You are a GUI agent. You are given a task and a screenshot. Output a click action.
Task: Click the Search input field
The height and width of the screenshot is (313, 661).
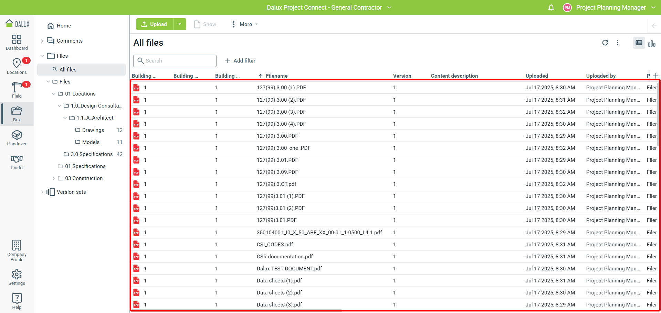175,61
